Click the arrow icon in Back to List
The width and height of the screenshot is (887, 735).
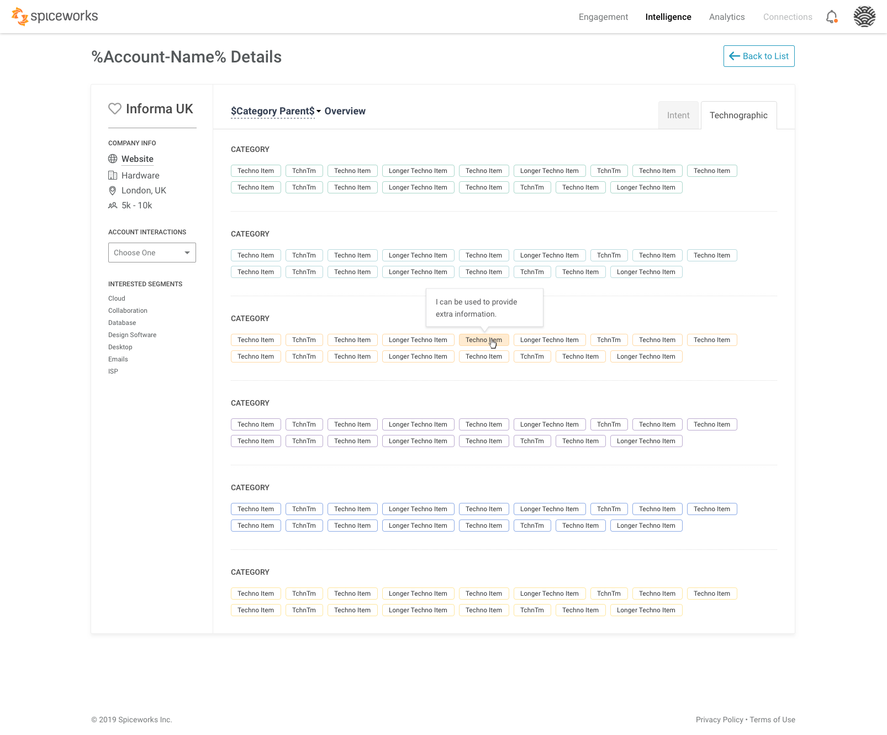pyautogui.click(x=735, y=56)
